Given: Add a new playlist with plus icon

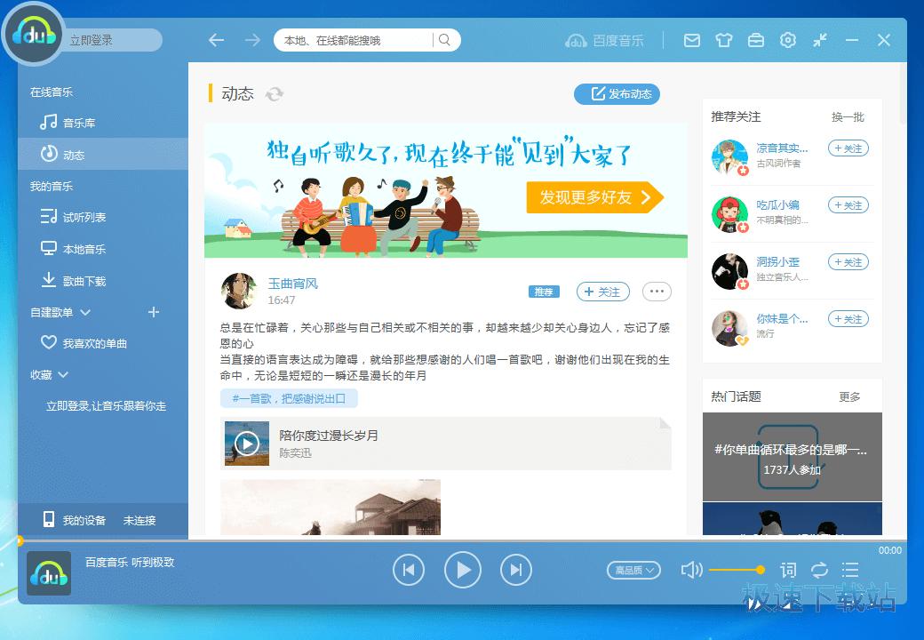Looking at the screenshot, I should coord(153,312).
